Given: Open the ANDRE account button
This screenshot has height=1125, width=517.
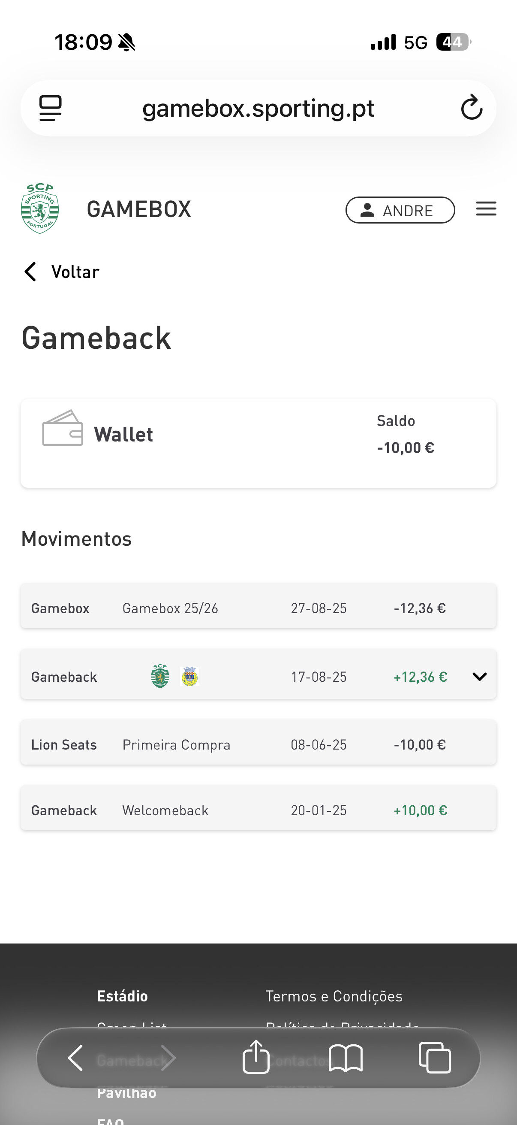Looking at the screenshot, I should pos(400,211).
